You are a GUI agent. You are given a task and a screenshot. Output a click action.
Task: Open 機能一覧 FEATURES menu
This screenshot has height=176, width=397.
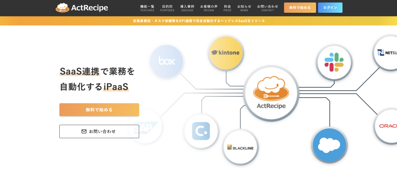click(147, 8)
